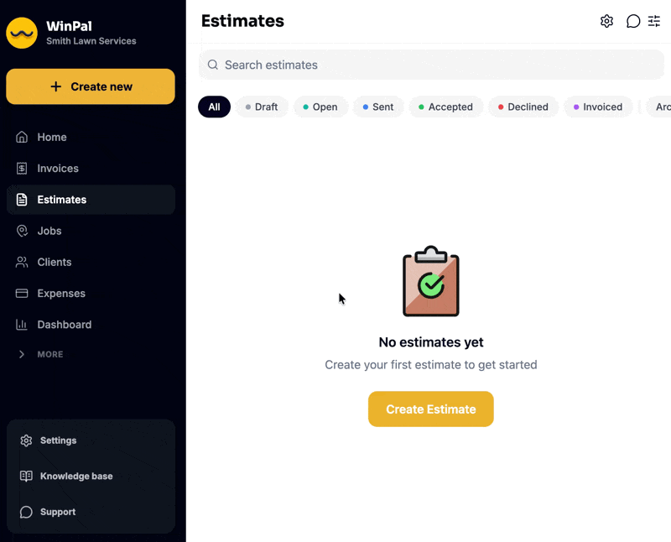Click the WinPal mustache logo
The height and width of the screenshot is (542, 671).
(22, 33)
